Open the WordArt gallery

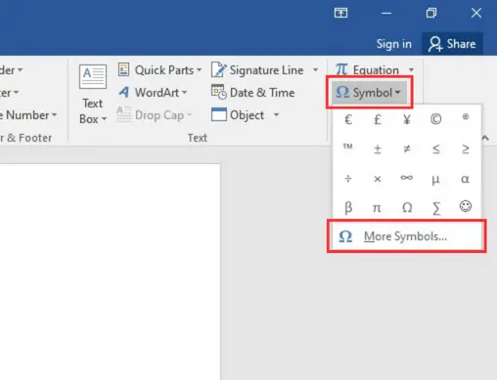pyautogui.click(x=153, y=93)
